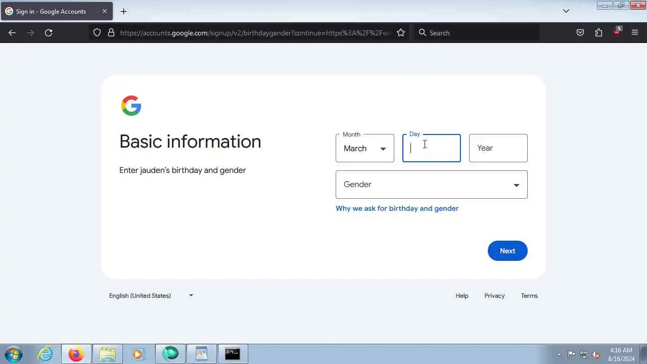Image resolution: width=647 pixels, height=364 pixels.
Task: Open Windows Media Player from taskbar
Action: point(138,354)
